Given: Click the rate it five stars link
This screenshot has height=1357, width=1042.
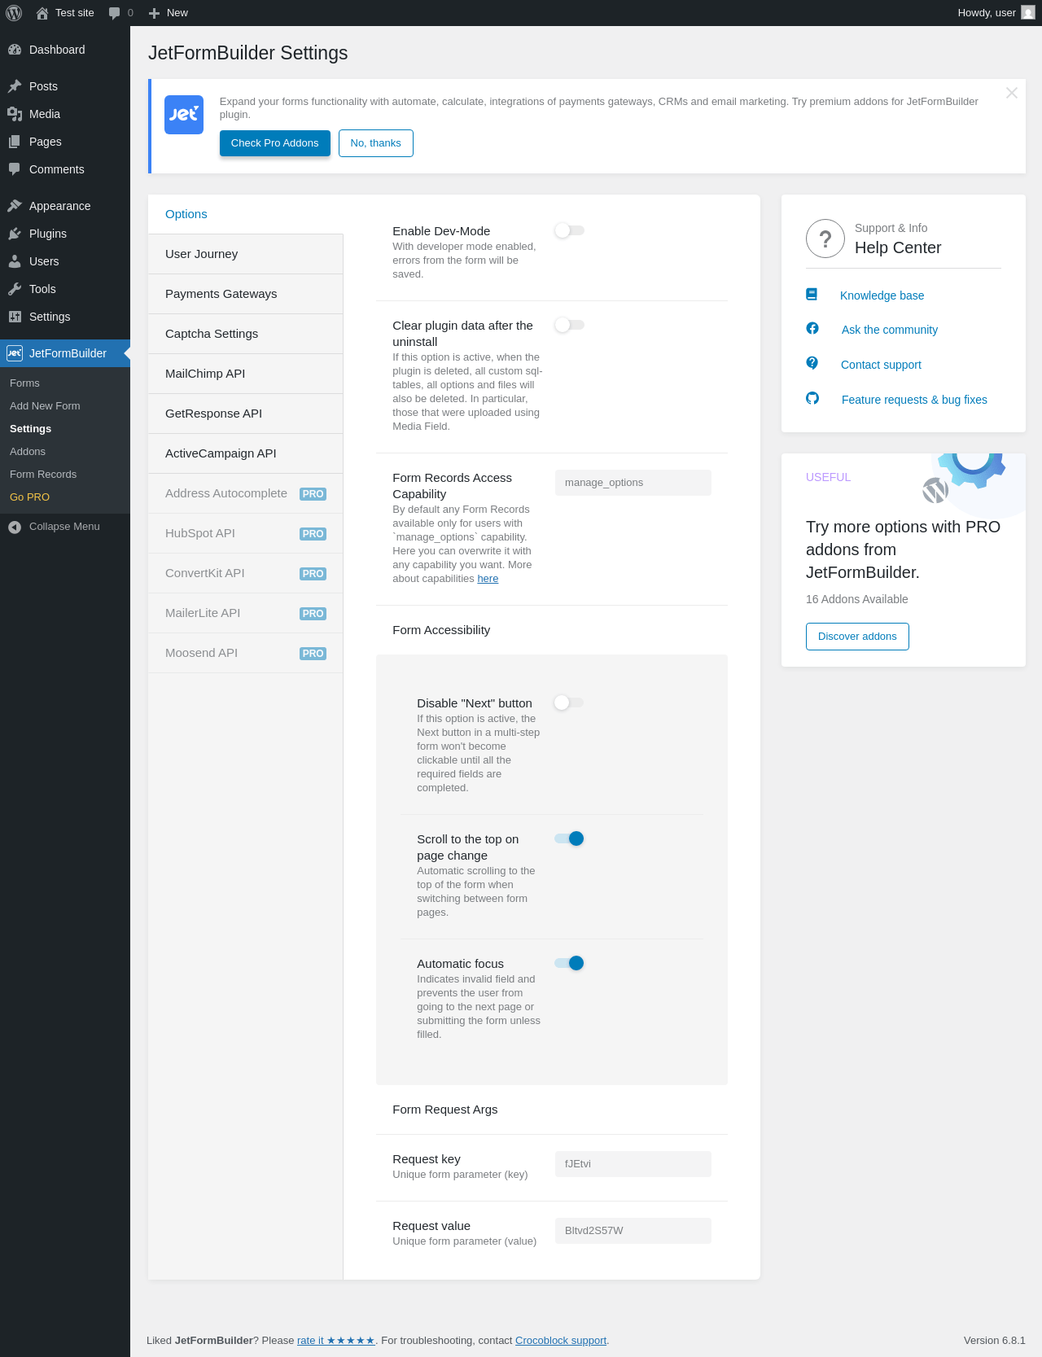Looking at the screenshot, I should (x=336, y=1341).
